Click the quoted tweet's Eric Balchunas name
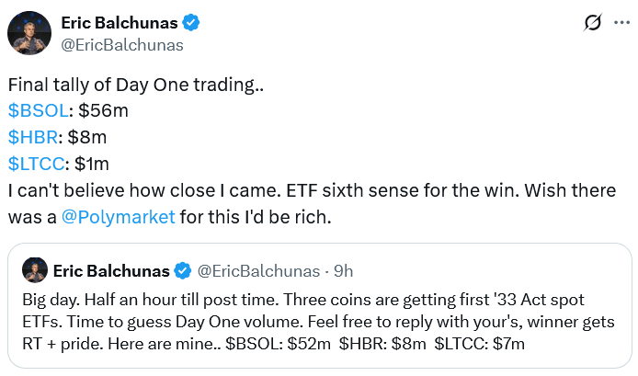Image resolution: width=638 pixels, height=376 pixels. [x=110, y=270]
